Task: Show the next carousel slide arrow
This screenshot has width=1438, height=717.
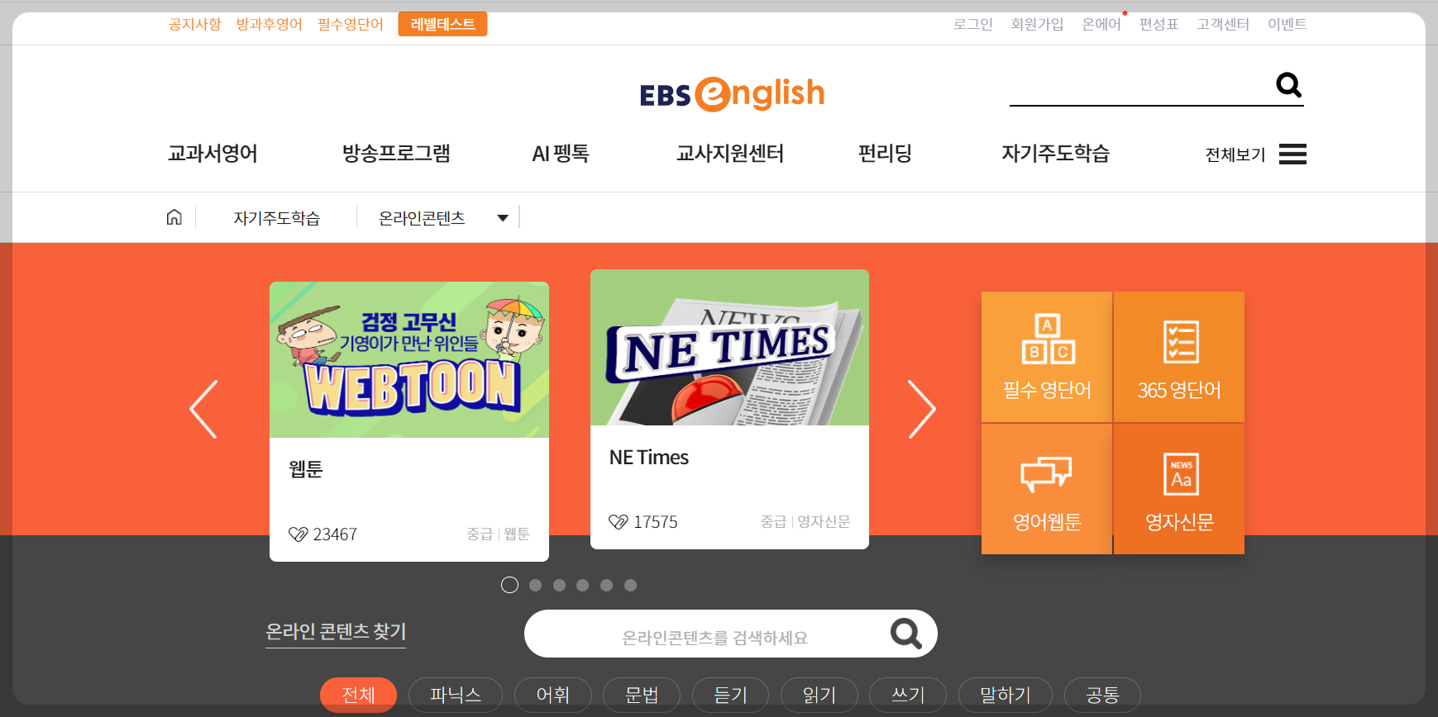Action: (921, 409)
